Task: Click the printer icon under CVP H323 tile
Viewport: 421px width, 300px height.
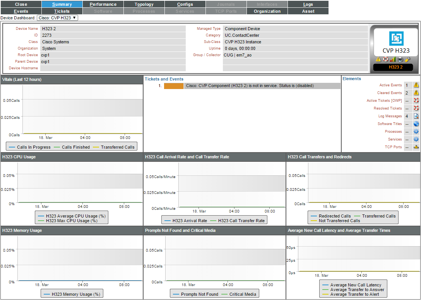Action: (400, 59)
